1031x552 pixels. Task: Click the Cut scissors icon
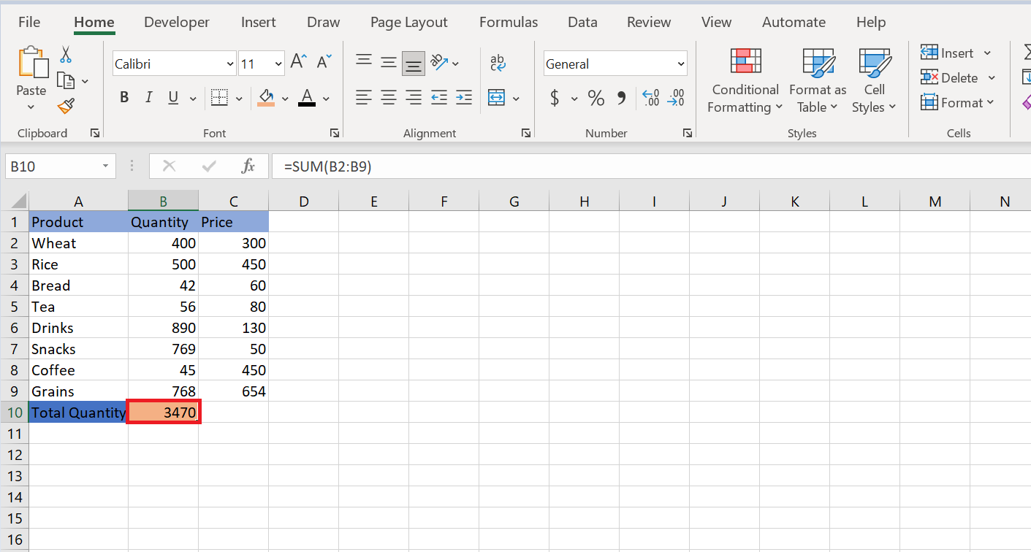pos(65,54)
